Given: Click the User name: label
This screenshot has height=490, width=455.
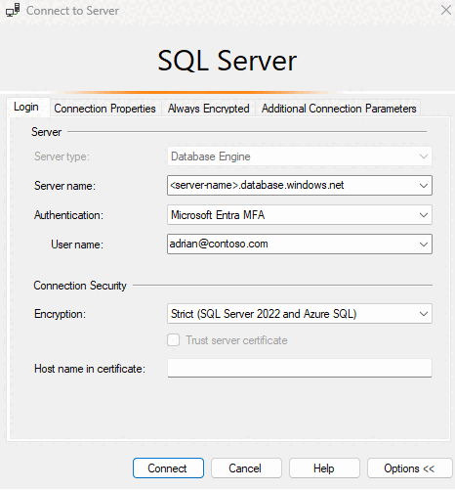Looking at the screenshot, I should (x=77, y=245).
